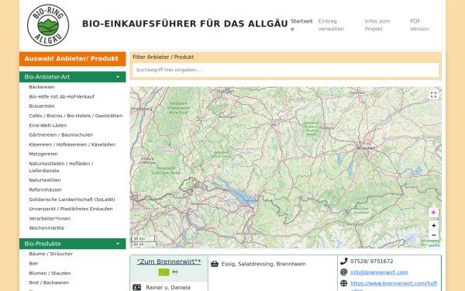Select Blumen / Stauden product
The image size is (465, 291).
click(x=50, y=273)
